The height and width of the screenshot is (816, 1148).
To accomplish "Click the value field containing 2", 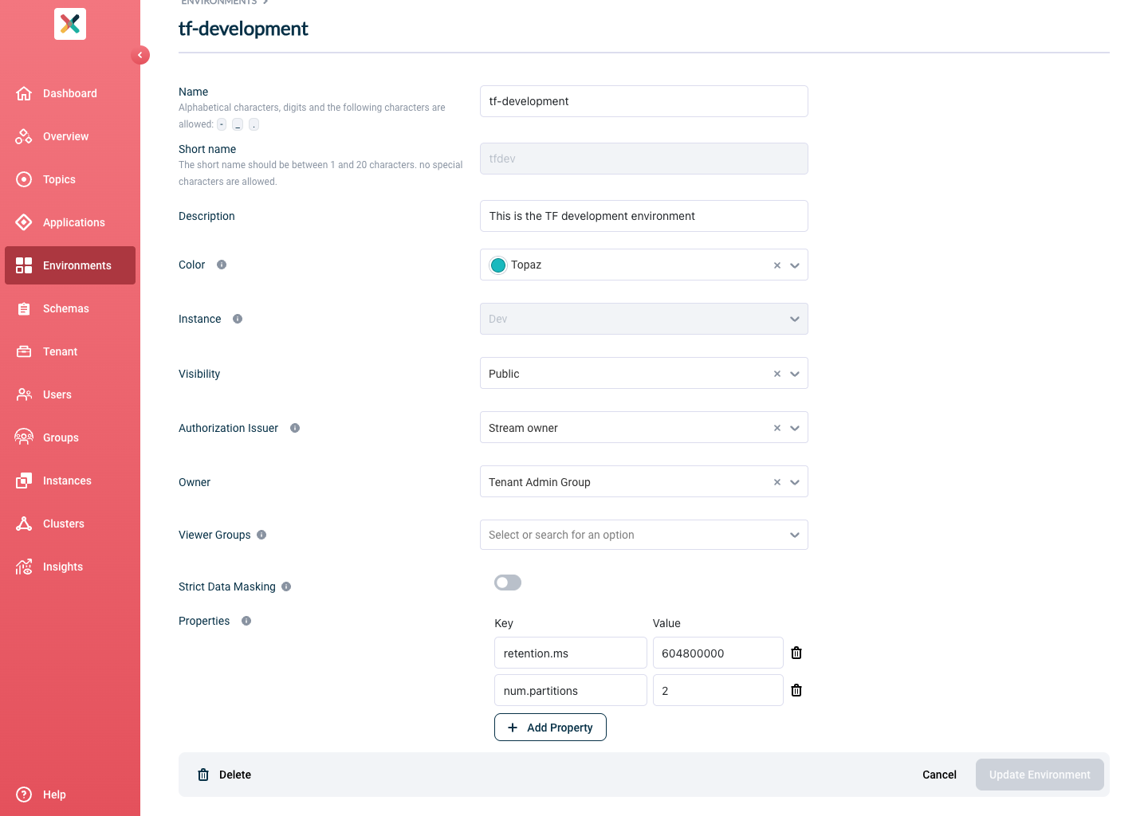I will pos(718,690).
